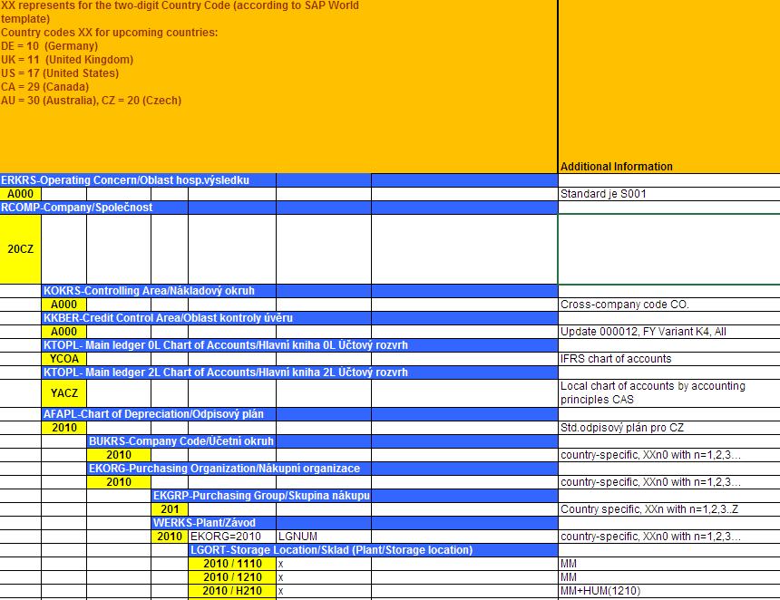Click the RCOMP-Company/Společnost header
This screenshot has height=600, width=780.
[x=278, y=208]
